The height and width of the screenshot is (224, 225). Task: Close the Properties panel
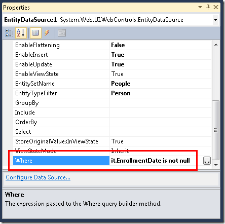point(216,7)
